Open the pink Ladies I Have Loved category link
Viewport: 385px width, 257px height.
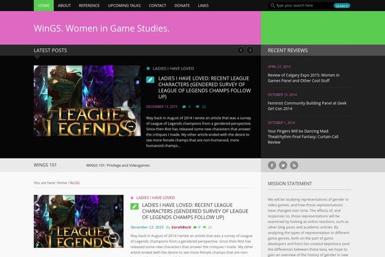[155, 198]
